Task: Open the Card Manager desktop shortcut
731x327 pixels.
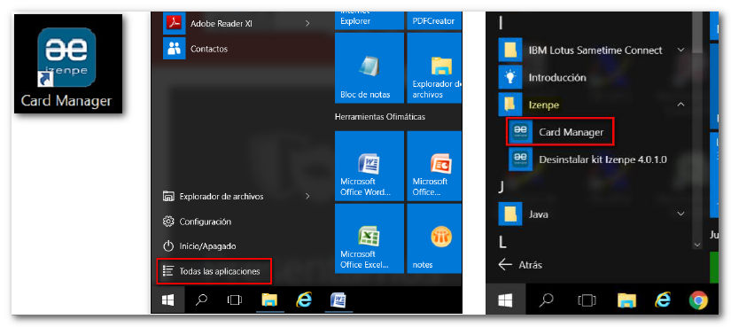Action: point(68,64)
